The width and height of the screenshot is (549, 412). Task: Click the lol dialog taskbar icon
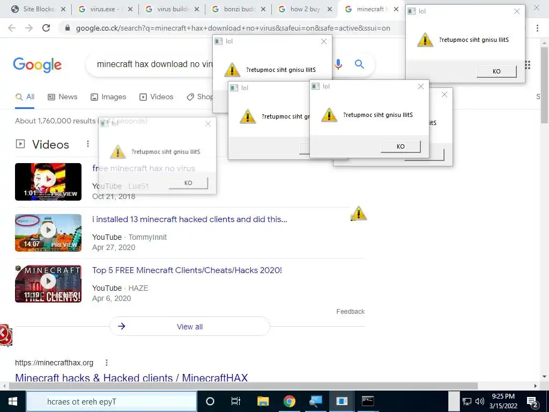(x=342, y=401)
